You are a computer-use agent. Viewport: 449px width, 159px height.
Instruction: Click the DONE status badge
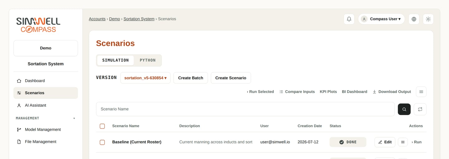(x=348, y=142)
